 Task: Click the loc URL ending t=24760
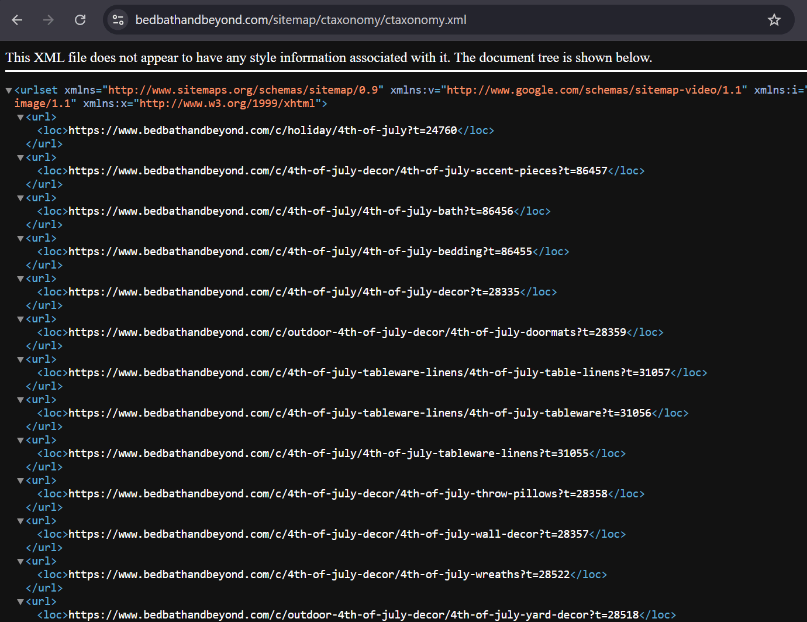point(263,130)
